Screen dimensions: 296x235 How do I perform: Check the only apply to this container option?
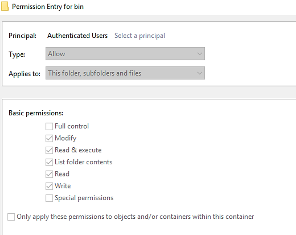(x=11, y=217)
